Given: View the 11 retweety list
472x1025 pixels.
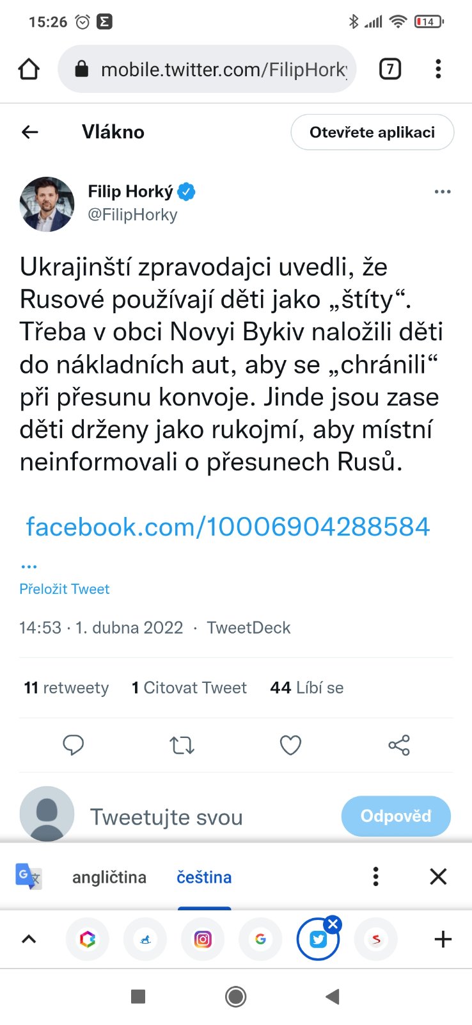Looking at the screenshot, I should click(67, 687).
